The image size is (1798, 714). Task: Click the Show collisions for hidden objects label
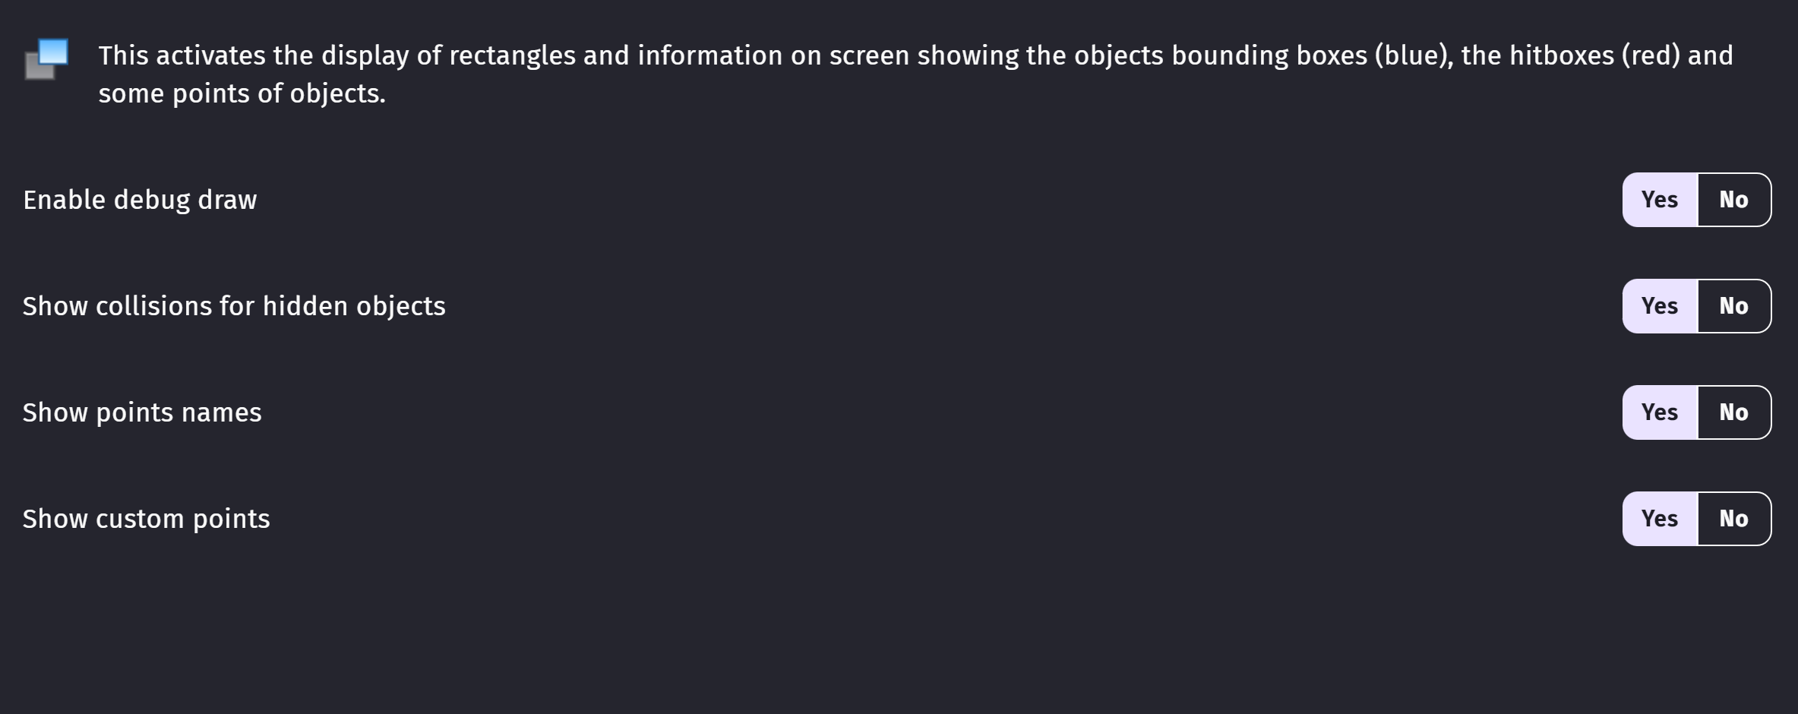(234, 306)
